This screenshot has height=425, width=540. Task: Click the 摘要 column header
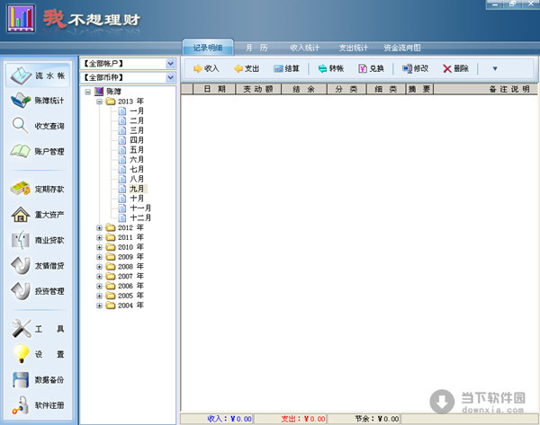coord(419,89)
